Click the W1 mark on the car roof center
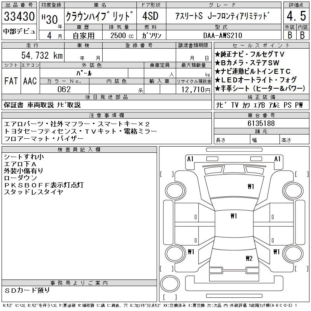Image resolution: width=311 pixels, height=311 pixels. click(233, 216)
